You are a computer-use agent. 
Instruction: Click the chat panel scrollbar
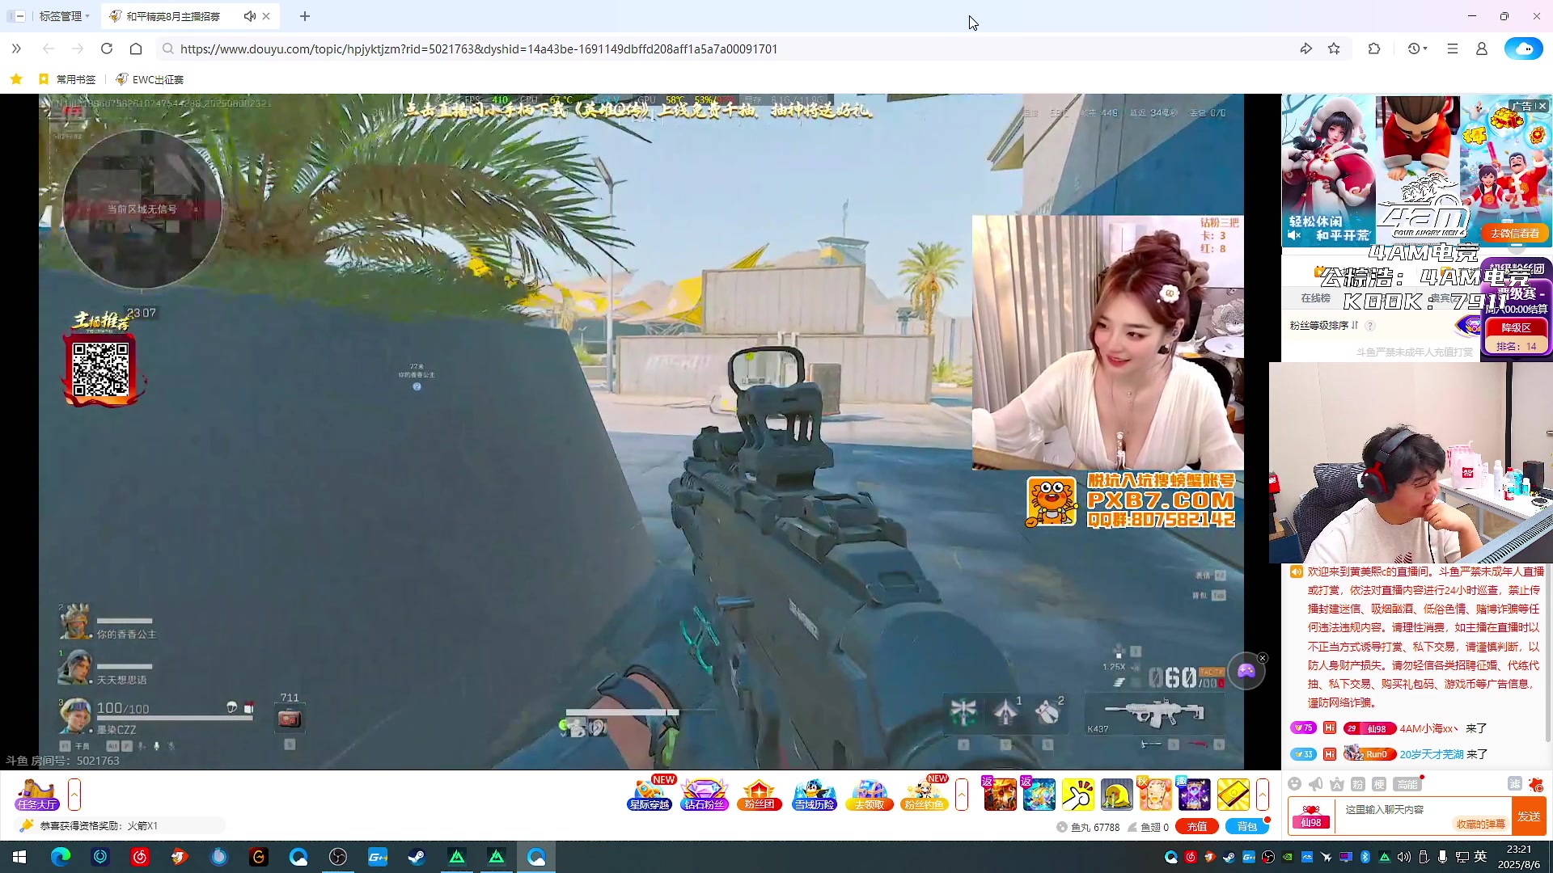1549,655
